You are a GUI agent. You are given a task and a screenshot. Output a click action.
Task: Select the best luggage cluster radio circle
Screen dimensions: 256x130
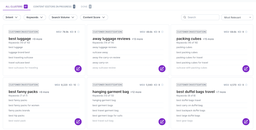78,32
